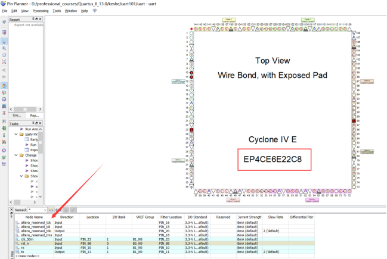
Task: Select pin 23 on the chip's left edge
Action: pos(191,130)
